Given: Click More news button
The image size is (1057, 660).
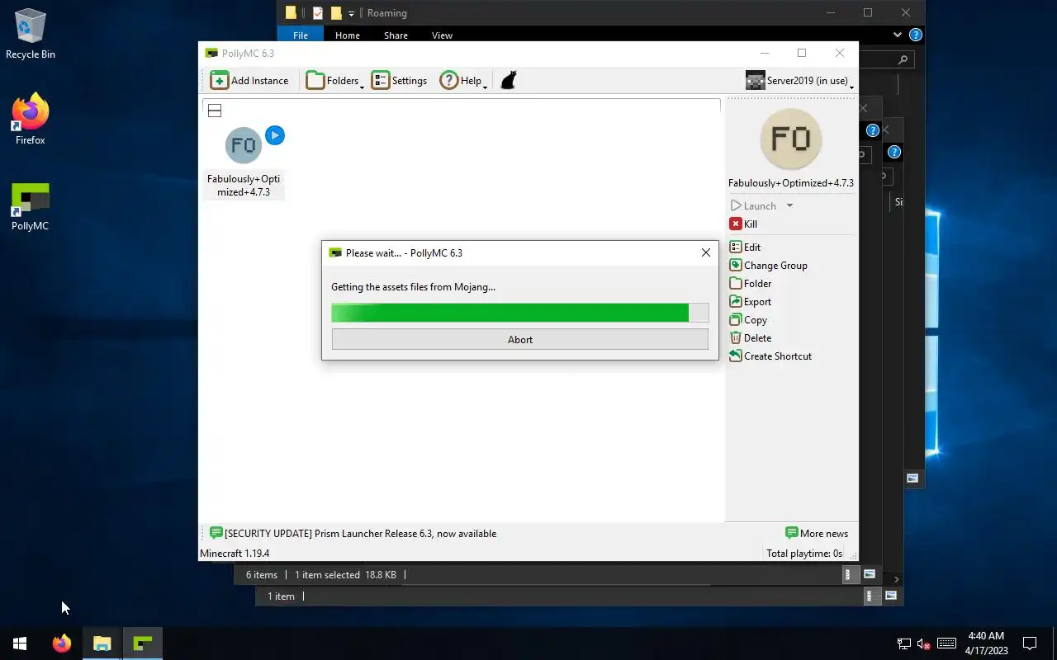Looking at the screenshot, I should 816,533.
